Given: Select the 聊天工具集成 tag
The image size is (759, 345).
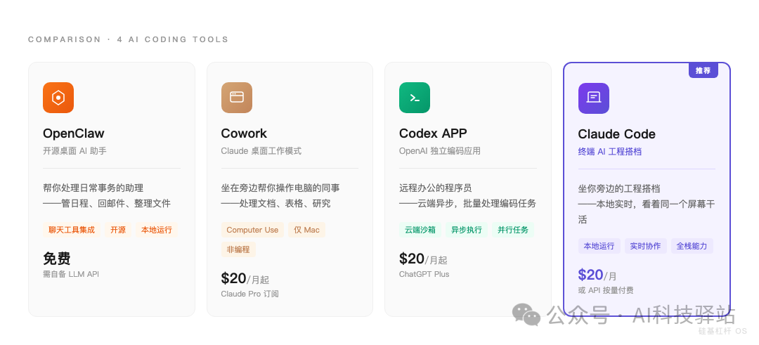Looking at the screenshot, I should tap(72, 230).
